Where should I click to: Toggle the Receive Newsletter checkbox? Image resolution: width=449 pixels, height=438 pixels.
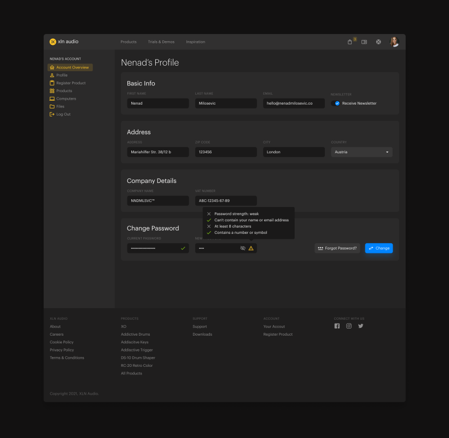pos(337,103)
